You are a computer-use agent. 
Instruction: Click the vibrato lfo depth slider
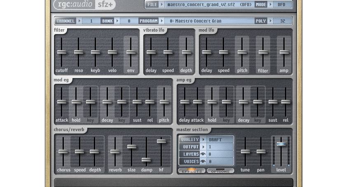(x=186, y=52)
